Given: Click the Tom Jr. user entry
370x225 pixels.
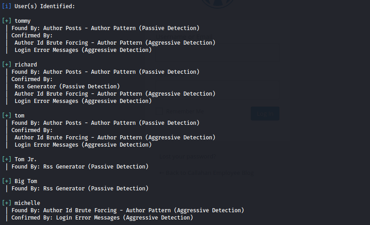Looking at the screenshot, I should [25, 159].
